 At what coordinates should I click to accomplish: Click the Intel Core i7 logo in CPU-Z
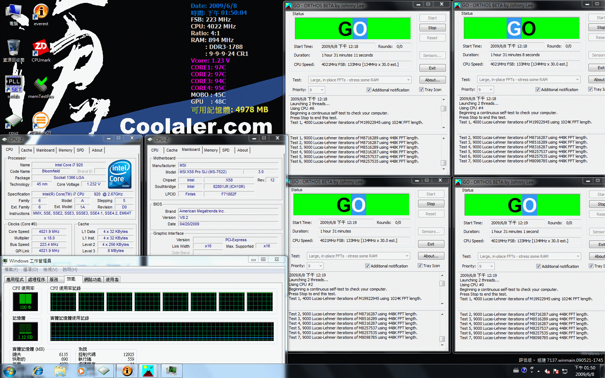pyautogui.click(x=120, y=174)
